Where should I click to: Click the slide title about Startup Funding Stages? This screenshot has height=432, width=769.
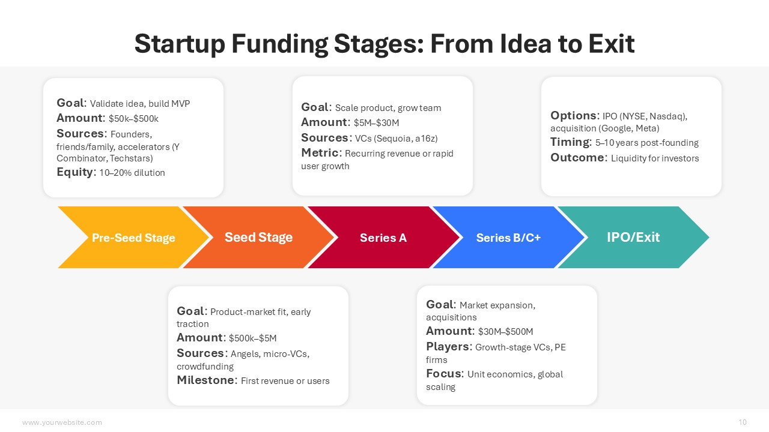[x=384, y=44]
